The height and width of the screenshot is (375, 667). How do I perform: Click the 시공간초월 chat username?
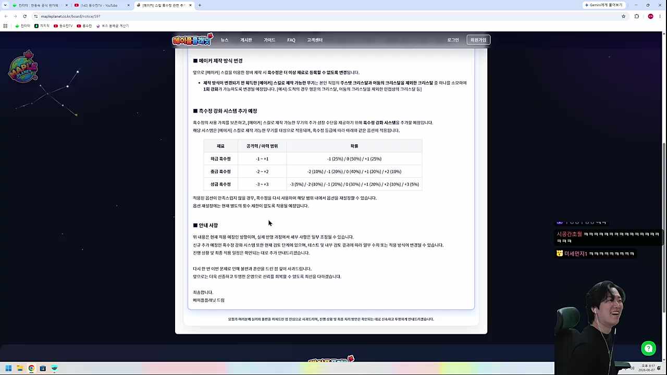[x=569, y=234]
